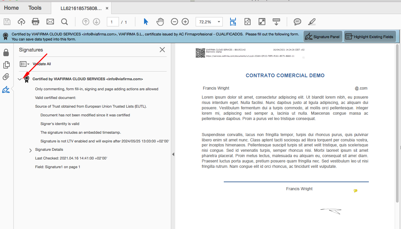Screen dimensions: 401x229
Task: Select 'Document has not been modified' row
Action: click(x=85, y=115)
